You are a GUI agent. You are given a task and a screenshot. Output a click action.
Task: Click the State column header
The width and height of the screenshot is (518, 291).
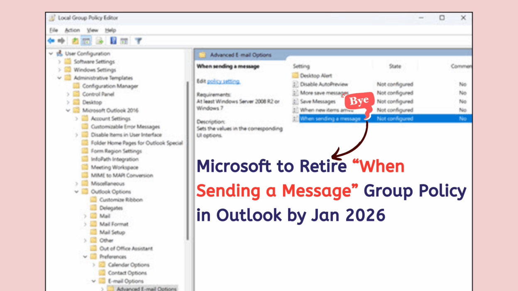395,66
